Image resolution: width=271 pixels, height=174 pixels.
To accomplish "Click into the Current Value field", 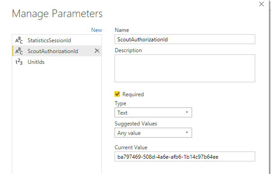I will [185, 156].
